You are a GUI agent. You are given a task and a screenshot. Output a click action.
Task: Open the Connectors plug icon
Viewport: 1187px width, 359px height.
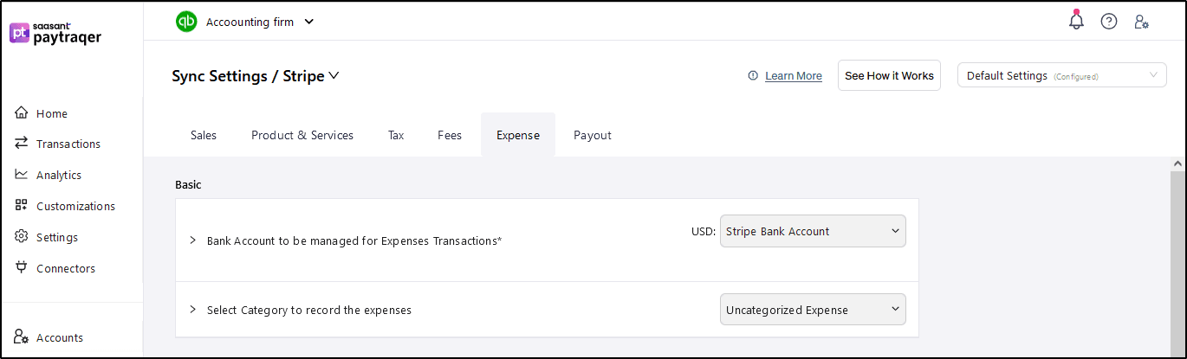click(22, 268)
